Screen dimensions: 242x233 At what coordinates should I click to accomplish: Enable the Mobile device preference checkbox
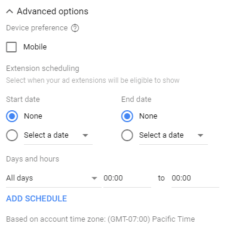[x=11, y=47]
